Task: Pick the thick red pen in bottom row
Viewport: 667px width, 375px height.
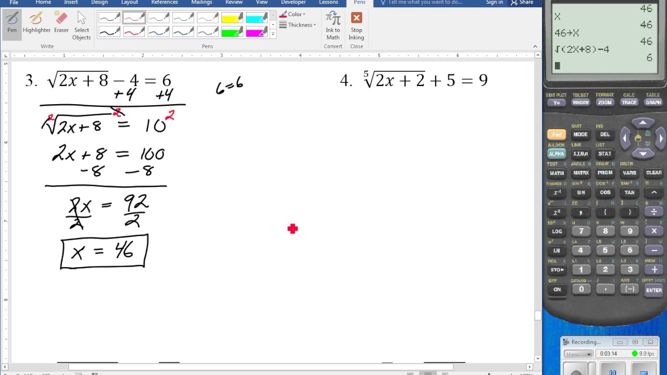Action: (x=134, y=32)
